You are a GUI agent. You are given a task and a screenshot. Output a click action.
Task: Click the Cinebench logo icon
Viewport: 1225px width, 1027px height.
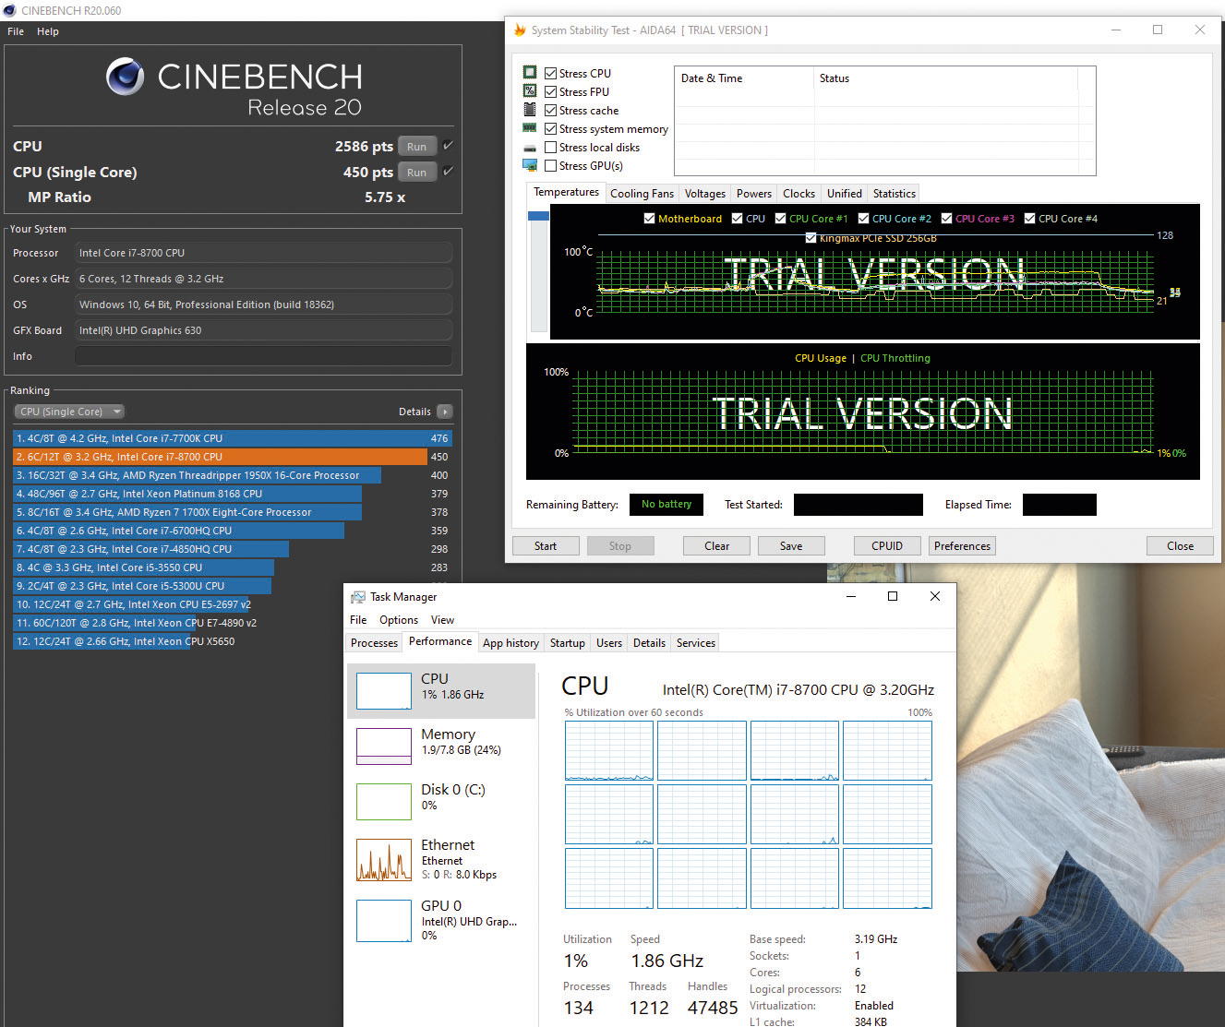click(125, 78)
